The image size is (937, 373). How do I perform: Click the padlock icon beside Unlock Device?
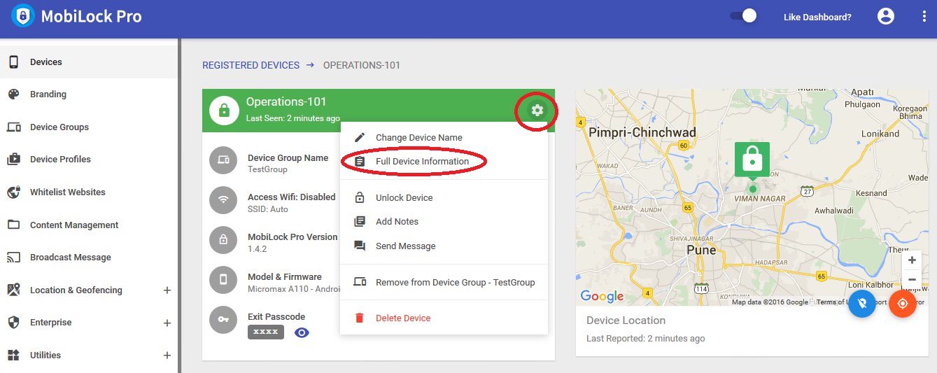[360, 197]
